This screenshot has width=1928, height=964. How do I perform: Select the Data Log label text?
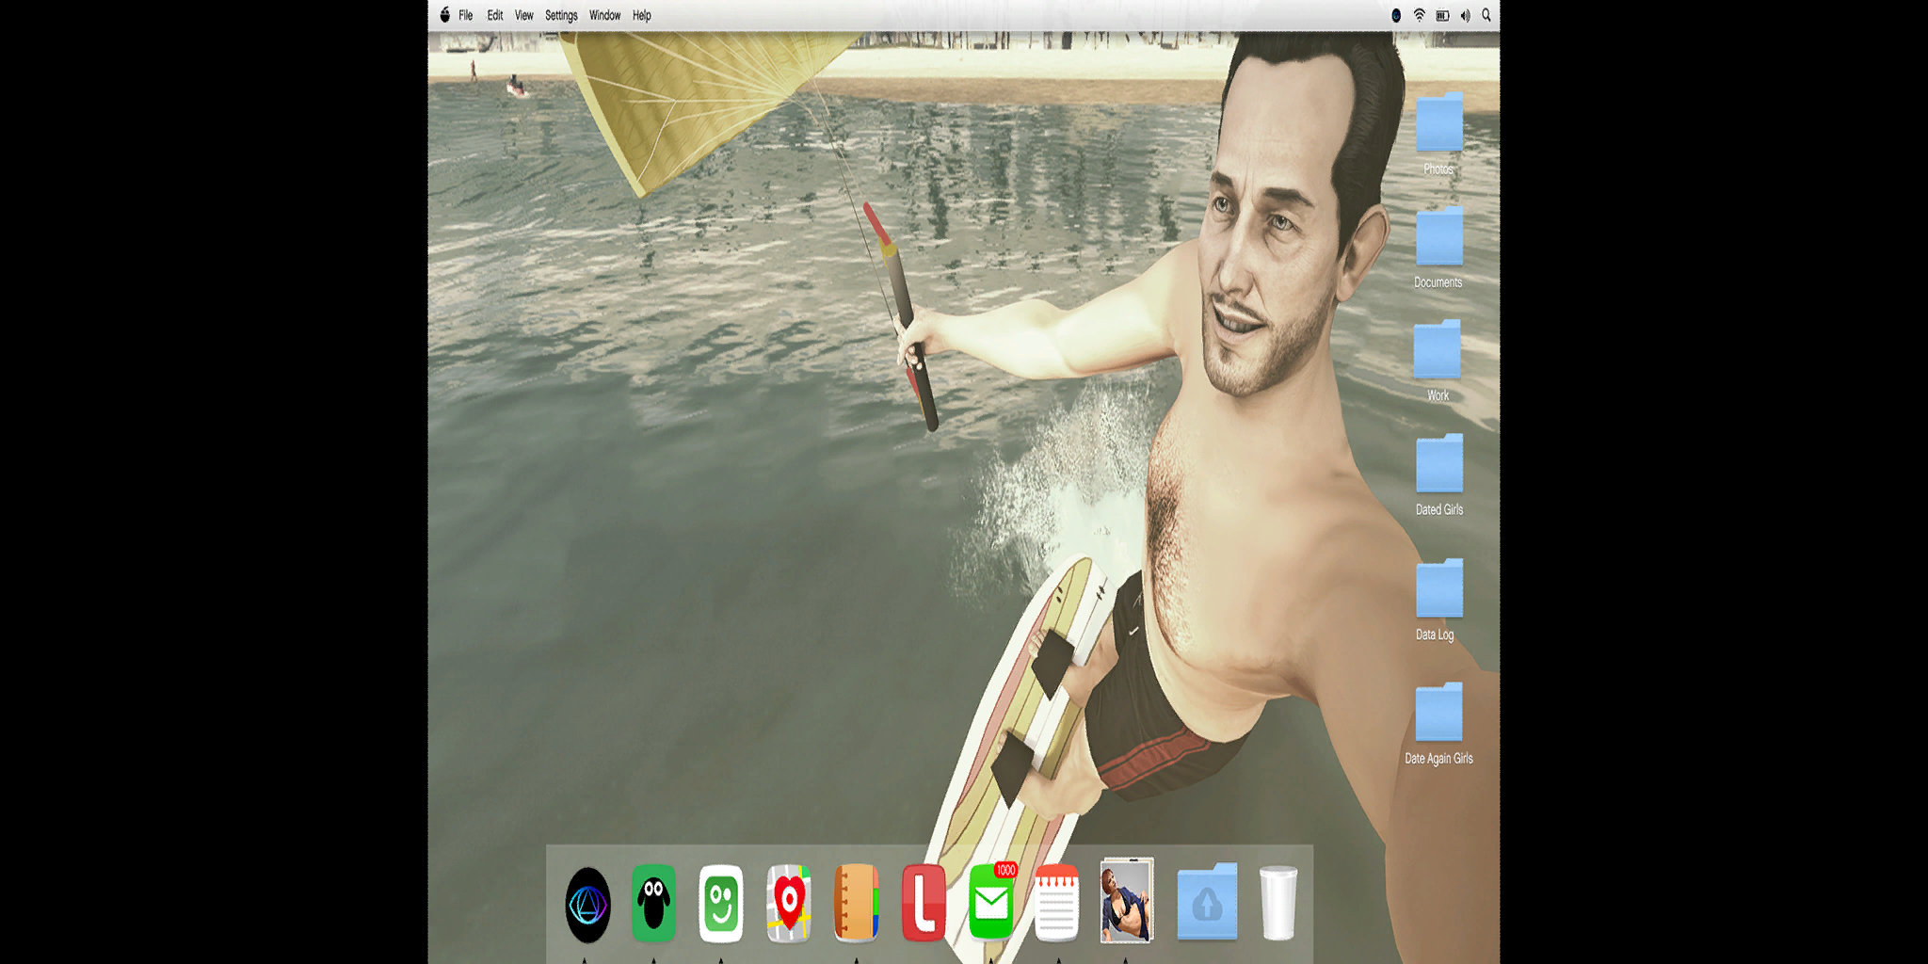[x=1435, y=635]
